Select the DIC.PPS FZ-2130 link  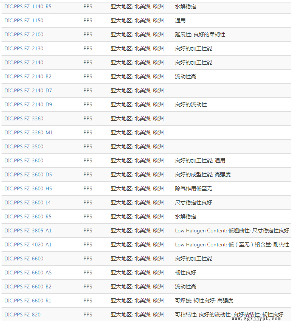pyautogui.click(x=24, y=48)
